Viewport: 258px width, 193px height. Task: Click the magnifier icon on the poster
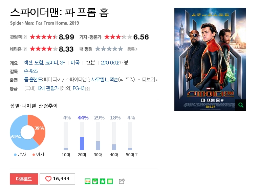tap(241, 105)
